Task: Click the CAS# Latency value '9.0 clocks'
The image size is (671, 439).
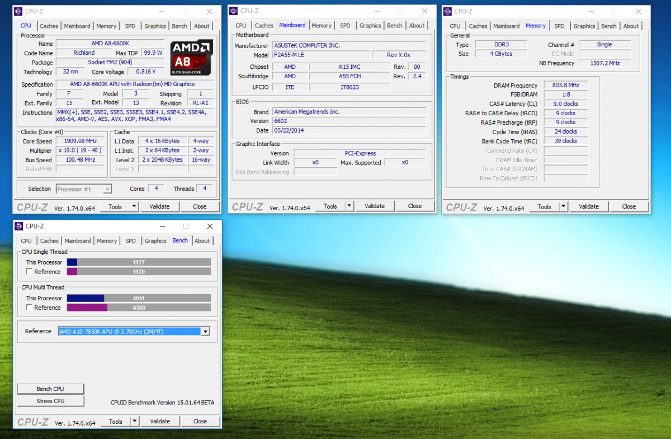Action: (565, 104)
